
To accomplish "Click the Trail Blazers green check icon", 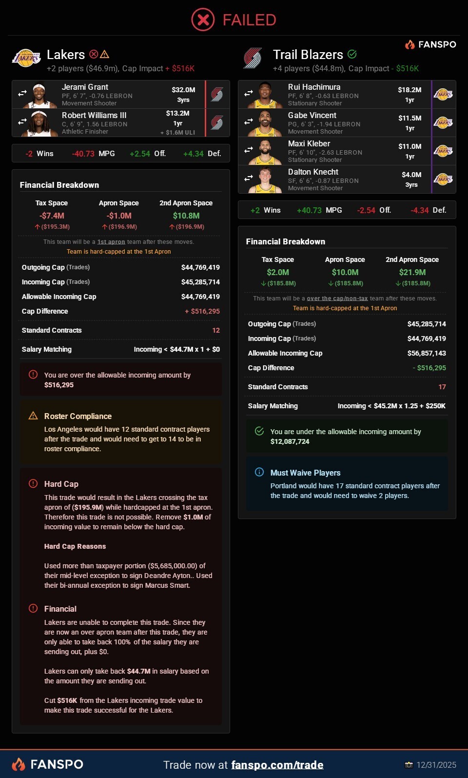I will [x=352, y=54].
